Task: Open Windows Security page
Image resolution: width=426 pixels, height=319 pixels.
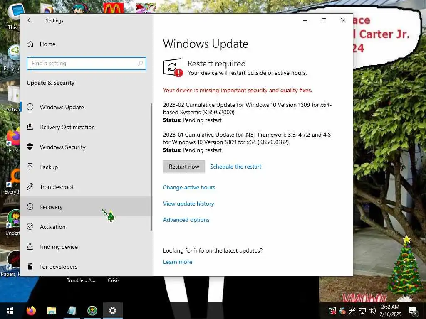Action: pyautogui.click(x=87, y=147)
